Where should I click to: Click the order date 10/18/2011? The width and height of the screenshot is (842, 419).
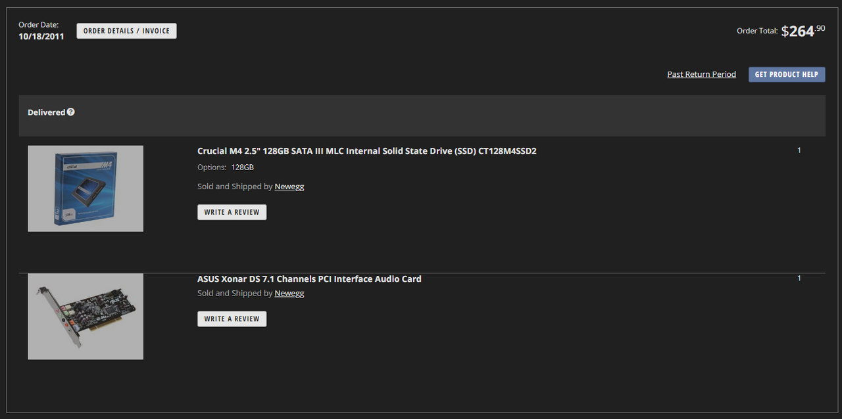point(41,37)
